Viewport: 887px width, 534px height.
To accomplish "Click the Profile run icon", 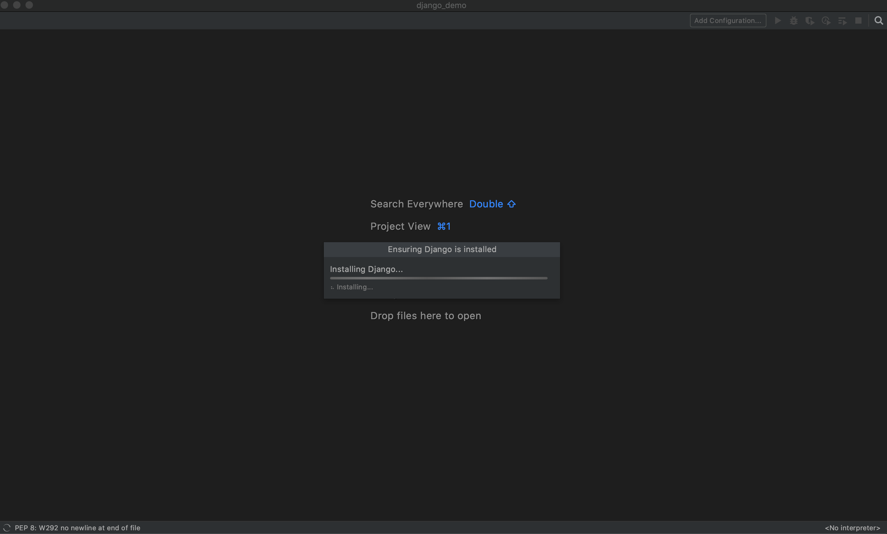I will click(x=826, y=21).
